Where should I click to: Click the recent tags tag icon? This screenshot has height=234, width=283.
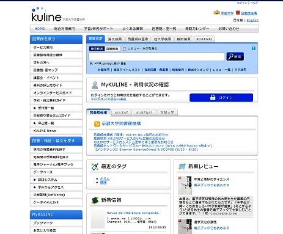click(95, 167)
